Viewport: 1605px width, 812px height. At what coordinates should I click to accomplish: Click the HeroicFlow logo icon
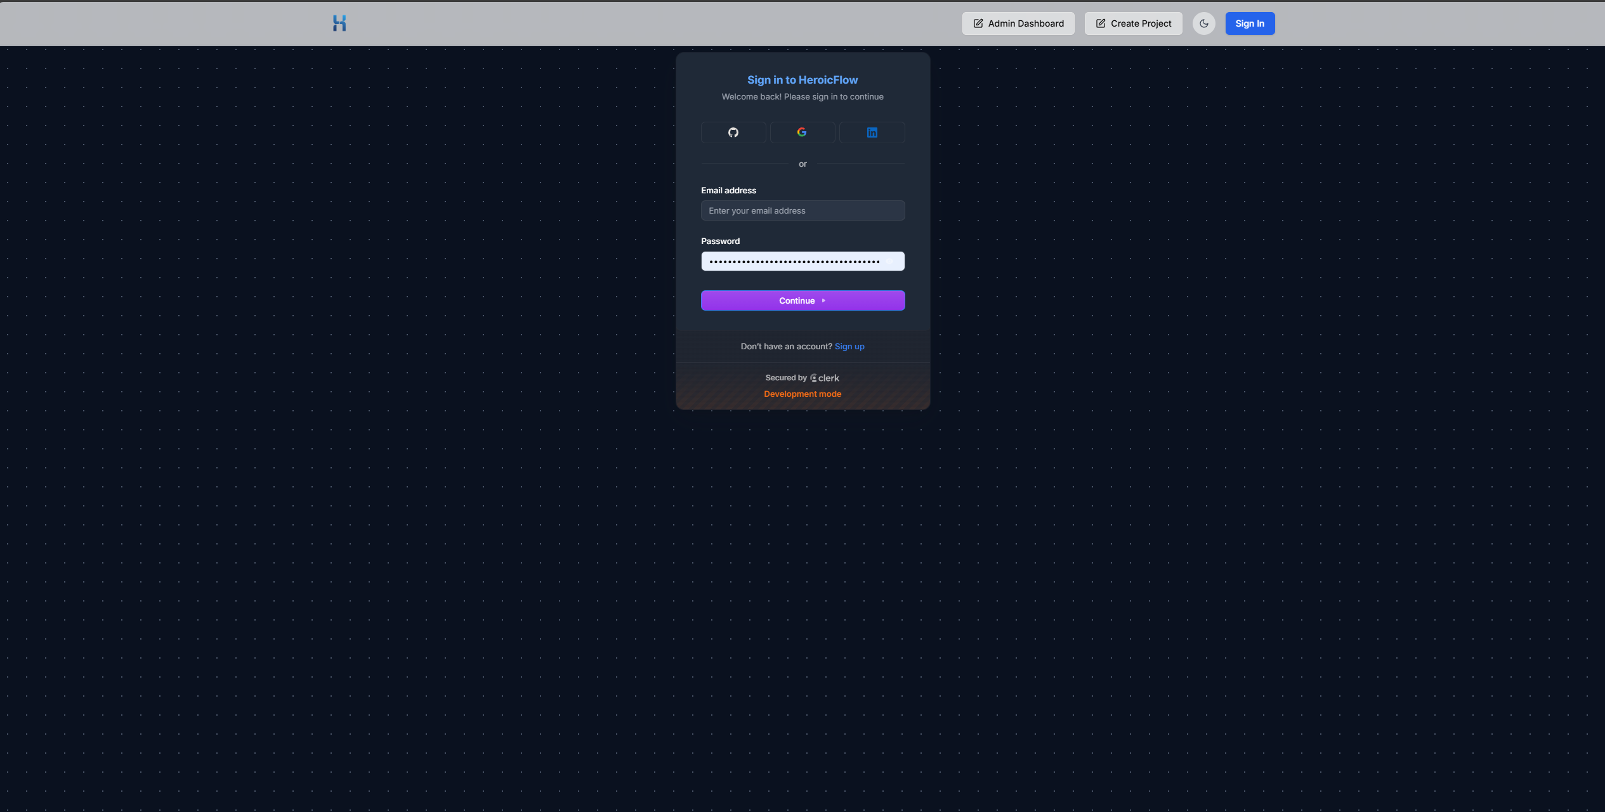pos(339,23)
